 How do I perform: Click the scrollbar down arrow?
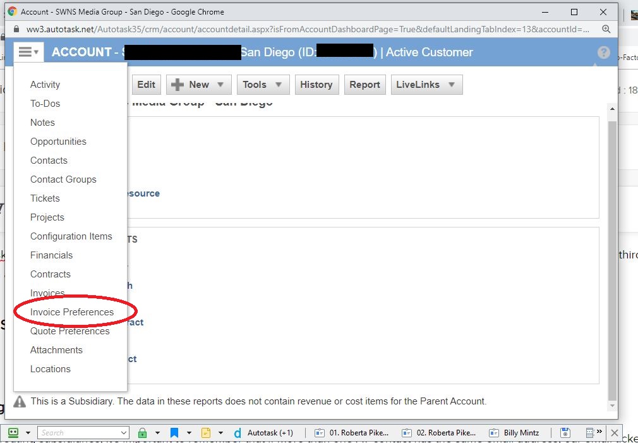tap(612, 406)
